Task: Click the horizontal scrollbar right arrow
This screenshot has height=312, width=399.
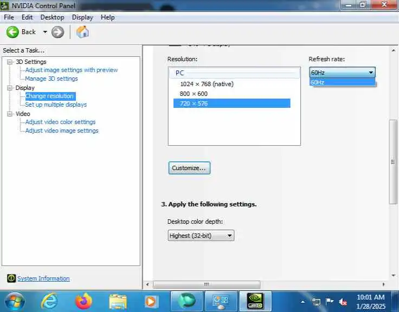Action: point(383,284)
